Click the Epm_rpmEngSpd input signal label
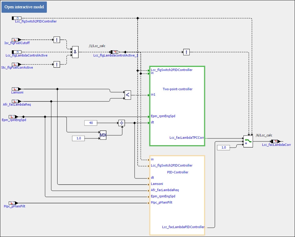The width and height of the screenshot is (295, 237). pos(14,120)
